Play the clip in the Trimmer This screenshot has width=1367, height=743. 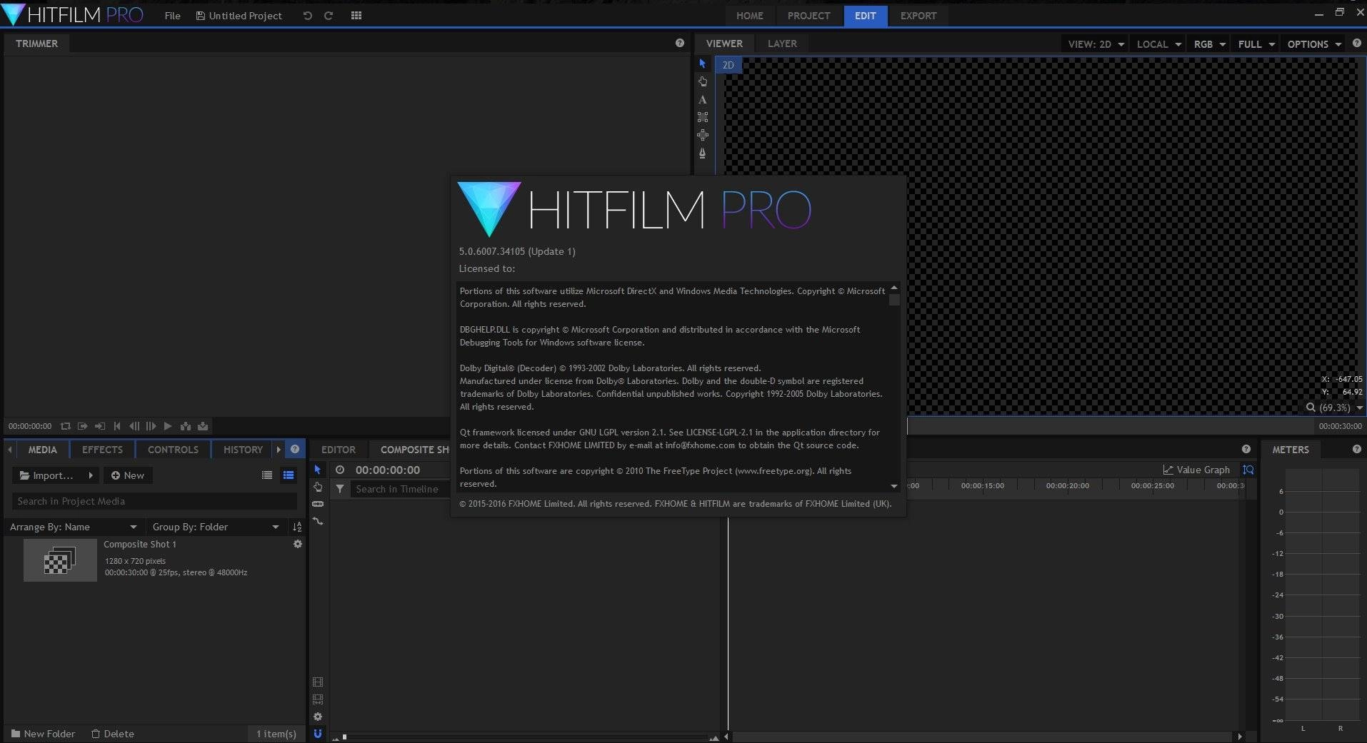pos(168,426)
